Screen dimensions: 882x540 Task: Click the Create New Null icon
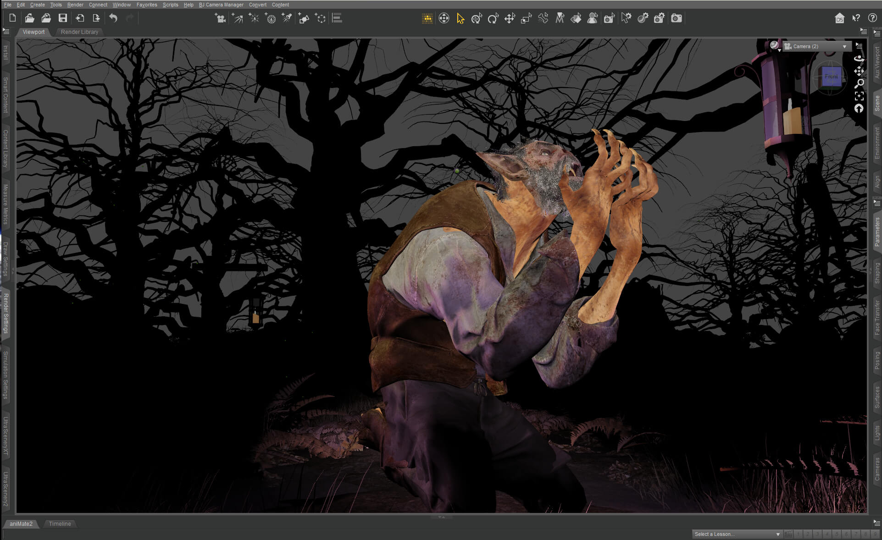coord(321,18)
